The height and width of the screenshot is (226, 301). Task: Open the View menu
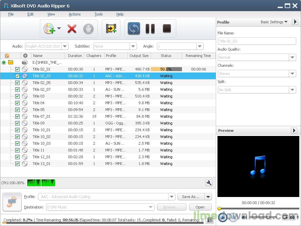(x=51, y=14)
